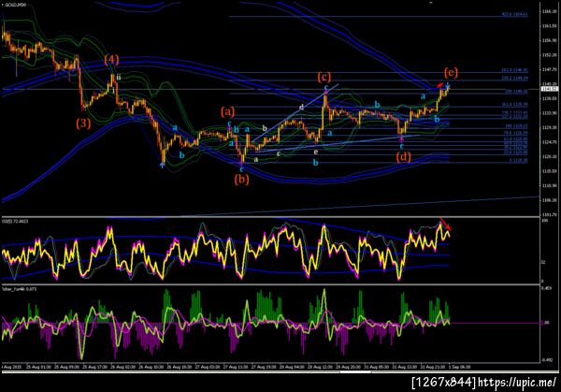Screen dimensions: 561x392
Task: Click the 1133.90 price axis label
Action: pyautogui.click(x=549, y=113)
